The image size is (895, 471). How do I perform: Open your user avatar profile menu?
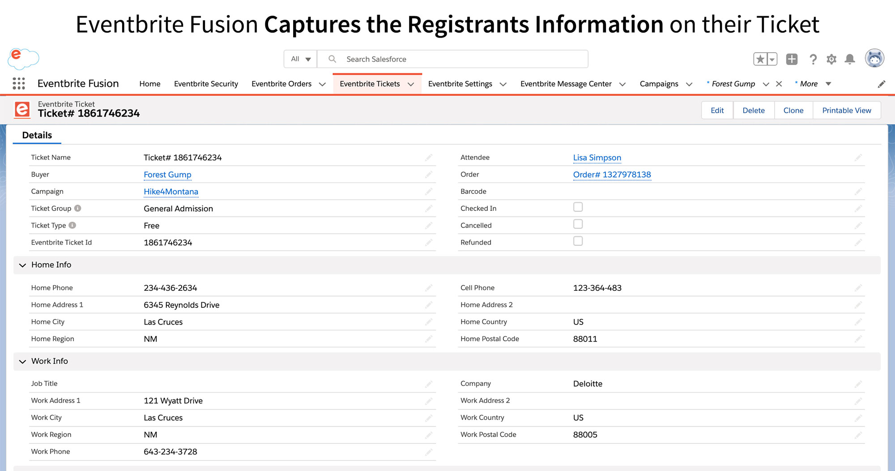coord(874,58)
